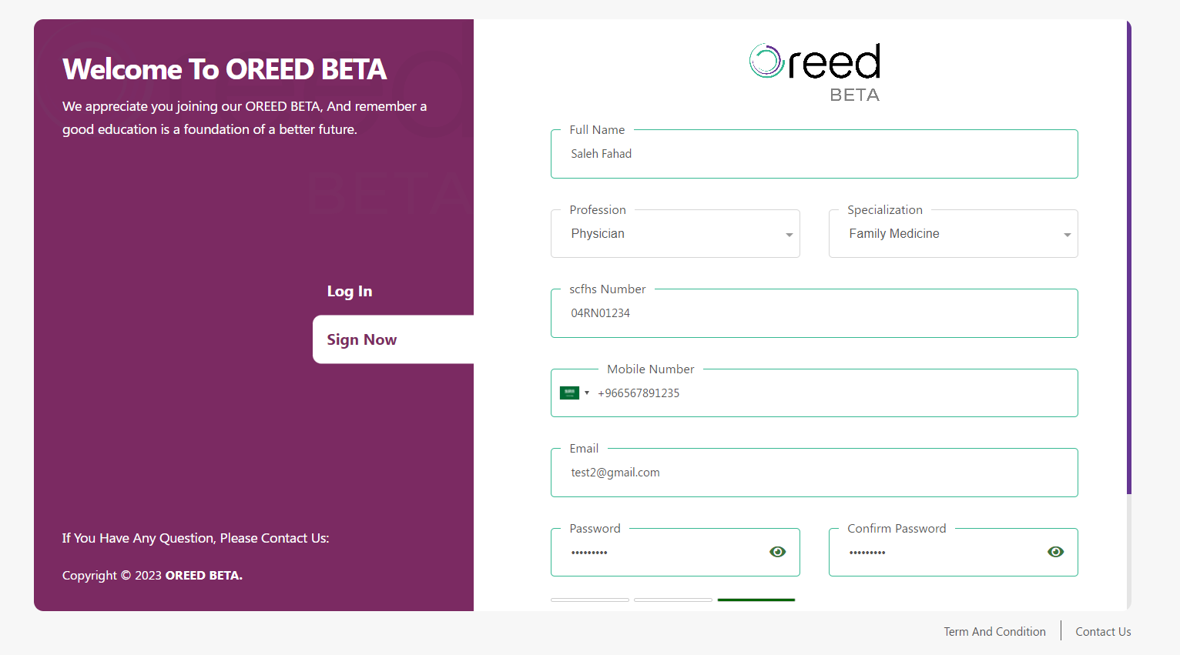Show password with the eye icon

[778, 552]
